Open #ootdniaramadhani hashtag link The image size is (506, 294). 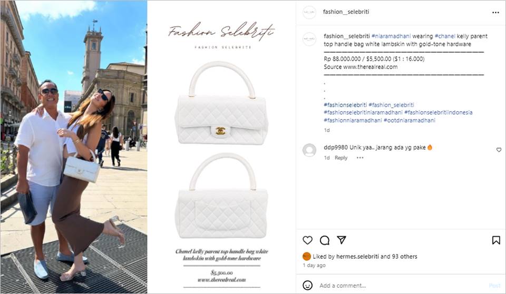click(x=409, y=120)
